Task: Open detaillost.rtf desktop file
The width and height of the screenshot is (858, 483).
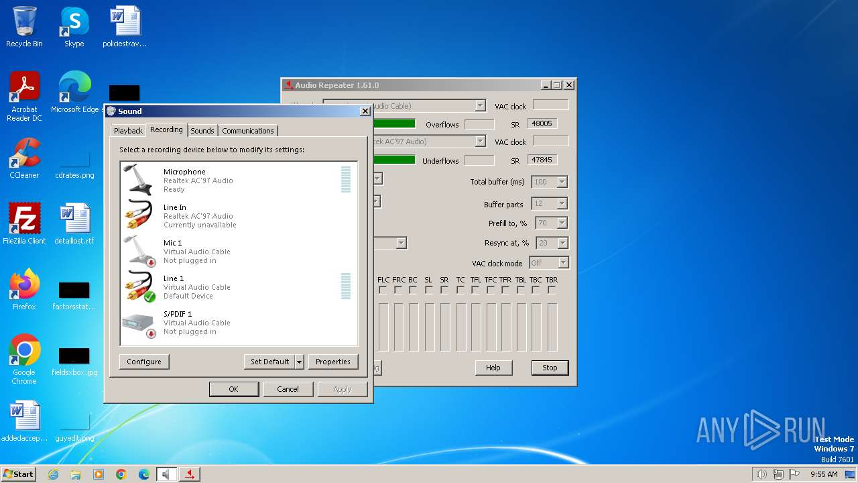Action: (74, 223)
